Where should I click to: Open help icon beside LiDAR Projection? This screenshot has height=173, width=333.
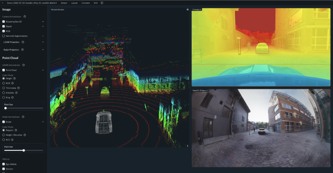(23, 42)
